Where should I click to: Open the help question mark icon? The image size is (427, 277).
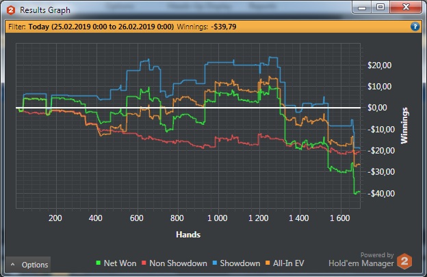(x=415, y=27)
